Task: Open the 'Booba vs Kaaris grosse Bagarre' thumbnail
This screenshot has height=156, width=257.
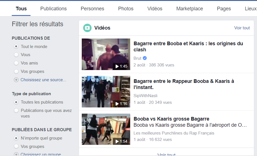Action: pos(106,129)
